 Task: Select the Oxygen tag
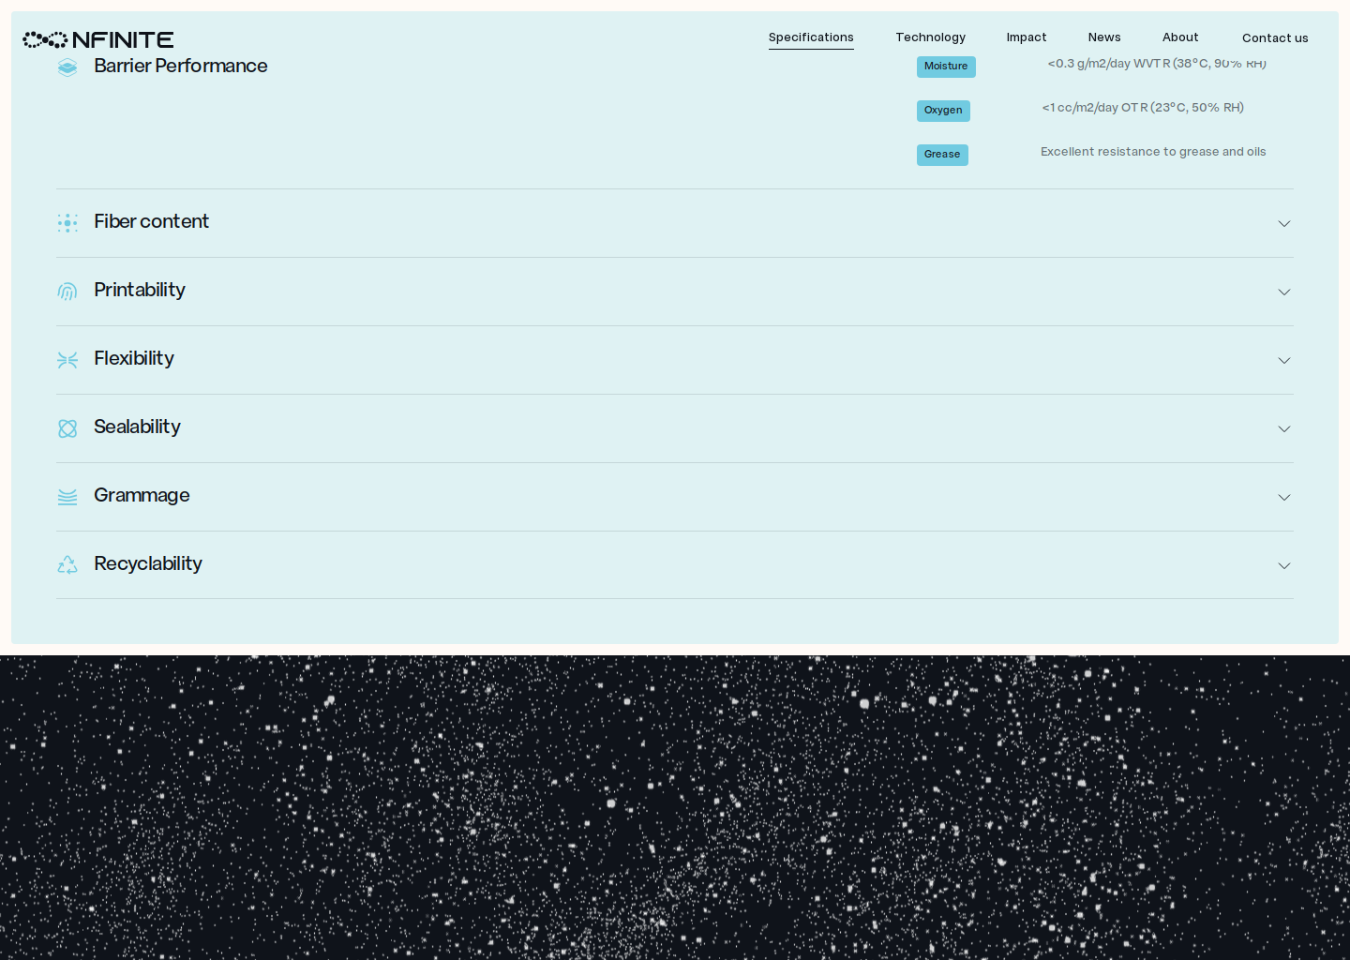coord(943,111)
